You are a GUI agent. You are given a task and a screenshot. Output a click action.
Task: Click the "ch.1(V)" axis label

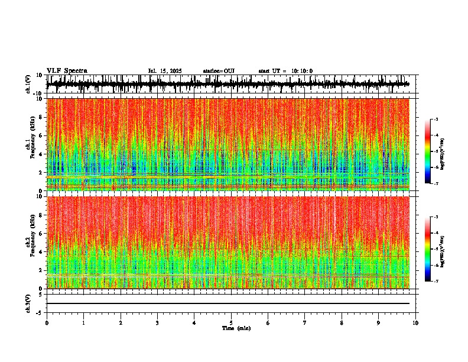point(28,84)
